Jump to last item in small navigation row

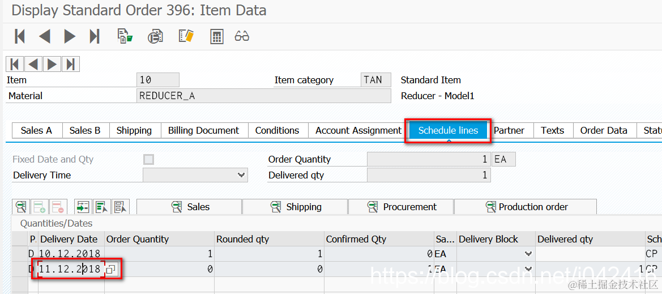click(x=70, y=64)
